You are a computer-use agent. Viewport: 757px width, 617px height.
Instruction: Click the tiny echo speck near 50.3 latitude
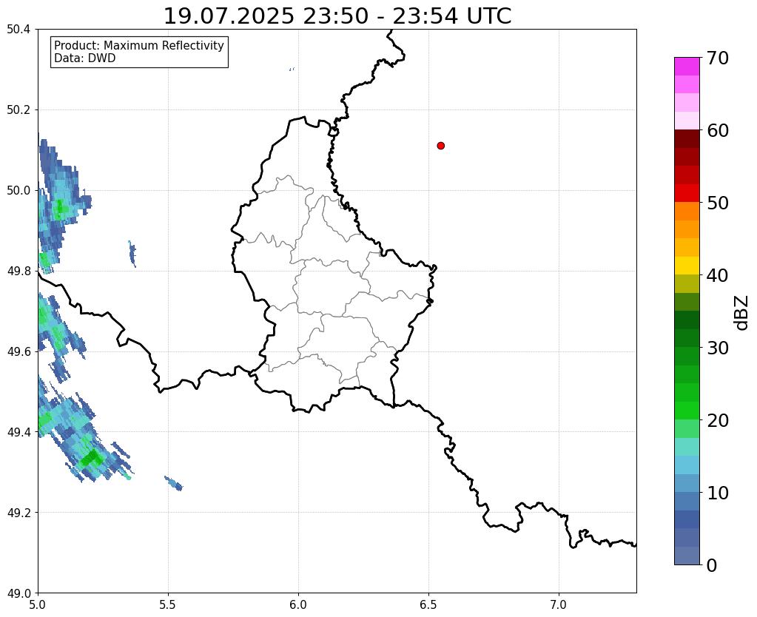[x=292, y=70]
